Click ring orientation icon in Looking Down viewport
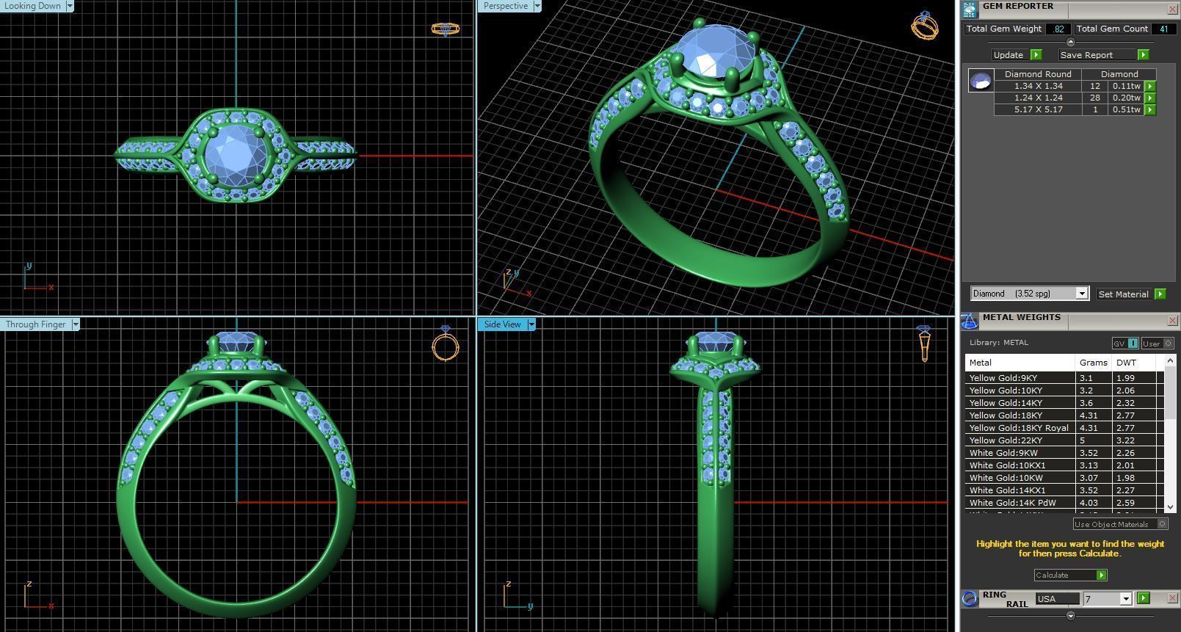This screenshot has width=1181, height=632. [x=445, y=29]
